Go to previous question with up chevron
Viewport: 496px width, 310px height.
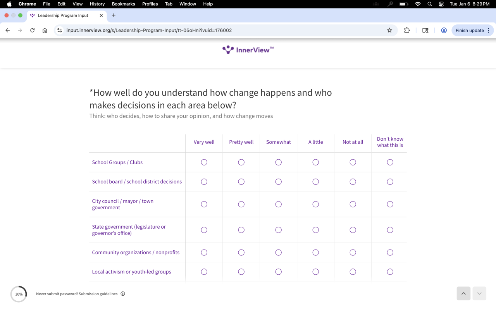[x=463, y=294]
